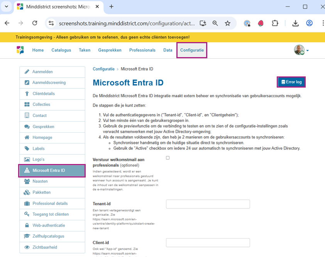Open the browser zoom magnifier icon
This screenshot has width=325, height=257.
[215, 23]
